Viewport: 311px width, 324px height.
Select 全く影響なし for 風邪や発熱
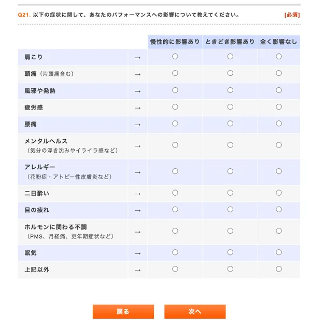point(279,90)
